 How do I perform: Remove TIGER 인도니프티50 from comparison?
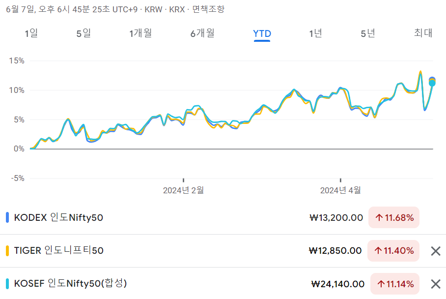pyautogui.click(x=436, y=251)
